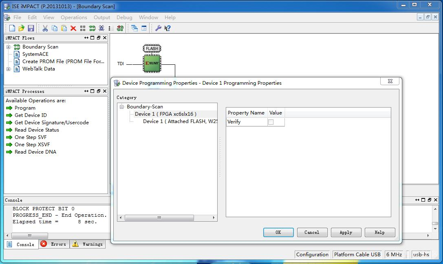Switch to the Console tab
This screenshot has height=264, width=443.
coord(21,244)
